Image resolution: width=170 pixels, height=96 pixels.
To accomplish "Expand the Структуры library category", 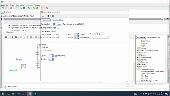I will click(137, 62).
